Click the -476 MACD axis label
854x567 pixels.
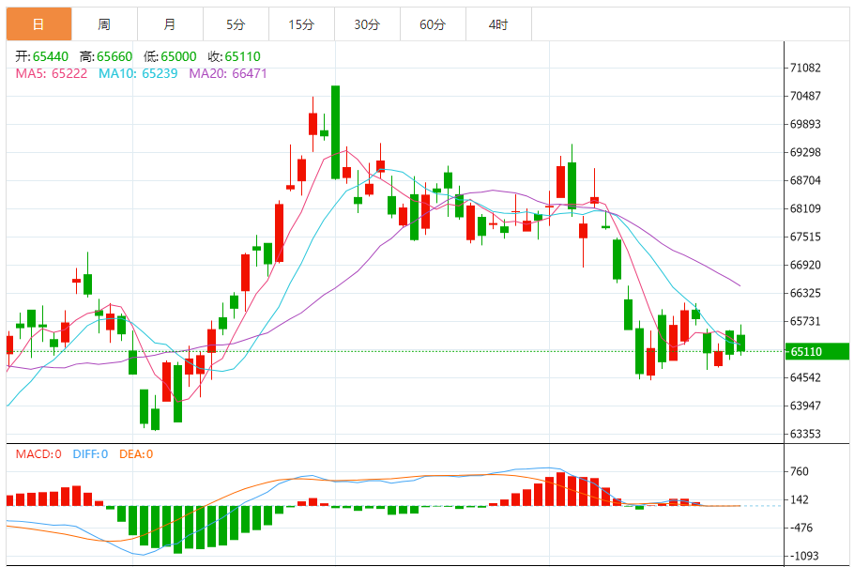801,528
